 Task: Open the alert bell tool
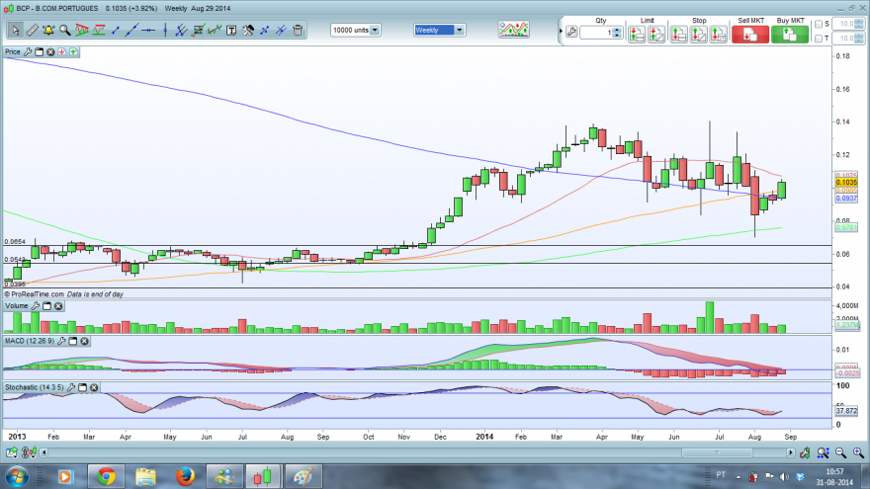point(48,30)
